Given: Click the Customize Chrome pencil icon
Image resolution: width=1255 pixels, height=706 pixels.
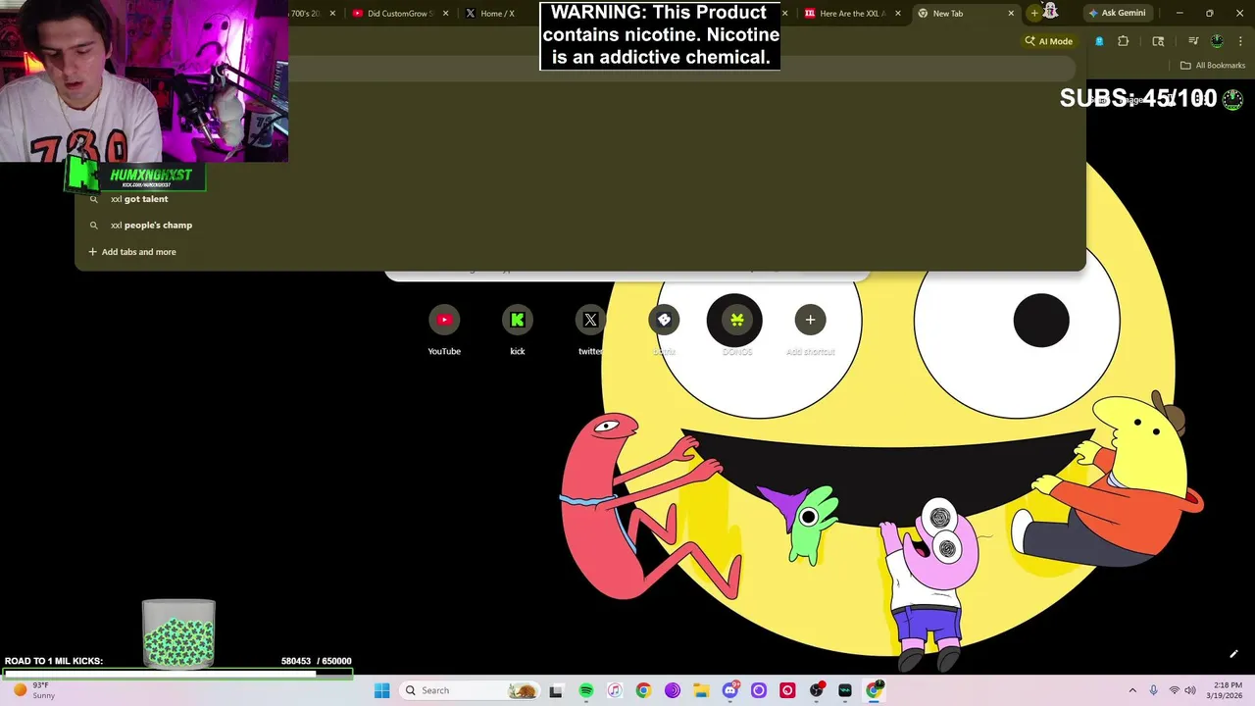Looking at the screenshot, I should coord(1233,654).
